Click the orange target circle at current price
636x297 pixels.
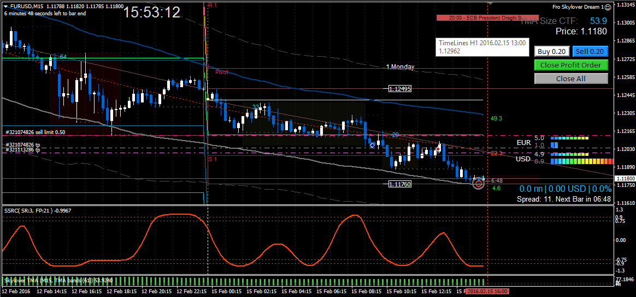pyautogui.click(x=479, y=184)
